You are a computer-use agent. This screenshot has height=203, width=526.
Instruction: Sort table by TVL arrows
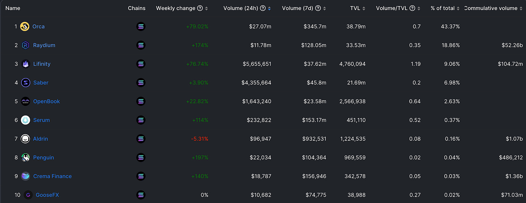coord(364,8)
